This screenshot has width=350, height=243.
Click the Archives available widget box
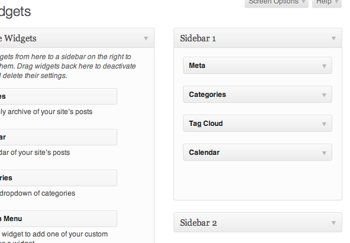(58, 96)
